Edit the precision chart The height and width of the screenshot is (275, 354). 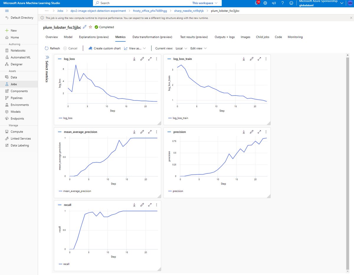click(x=252, y=132)
